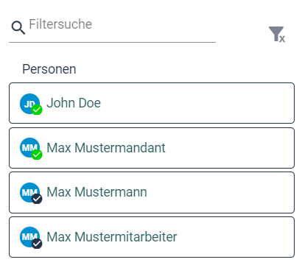
Task: Click John Doe's JD avatar
Action: pyautogui.click(x=30, y=104)
